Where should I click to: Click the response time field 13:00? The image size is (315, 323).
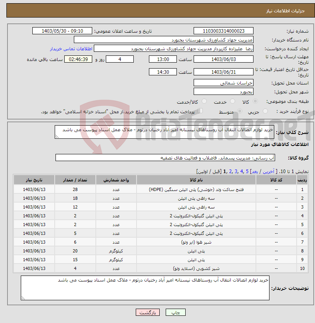pos(163,59)
